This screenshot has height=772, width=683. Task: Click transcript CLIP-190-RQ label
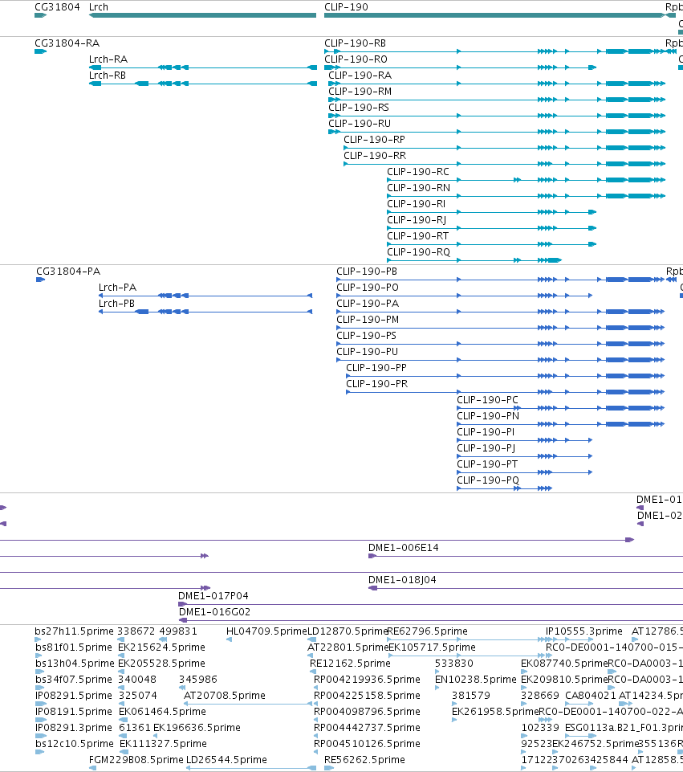click(418, 252)
